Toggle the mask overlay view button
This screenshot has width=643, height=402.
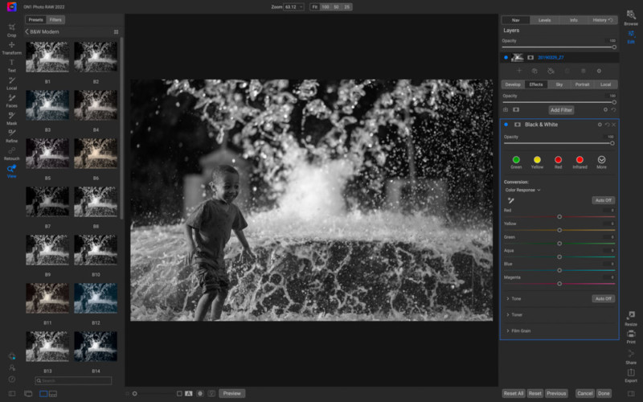pos(200,393)
